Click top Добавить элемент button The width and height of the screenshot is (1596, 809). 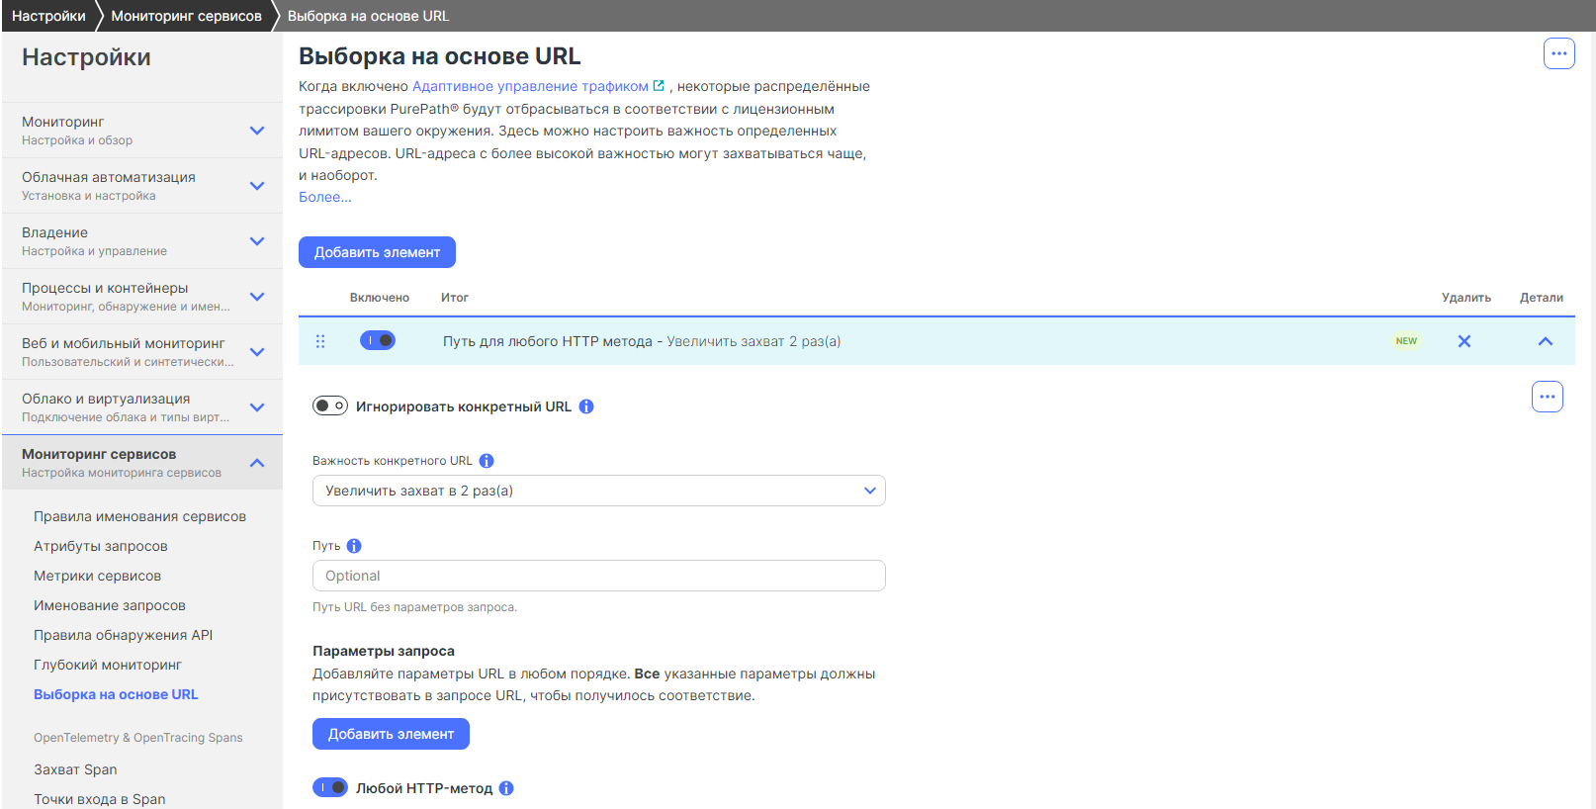point(377,252)
